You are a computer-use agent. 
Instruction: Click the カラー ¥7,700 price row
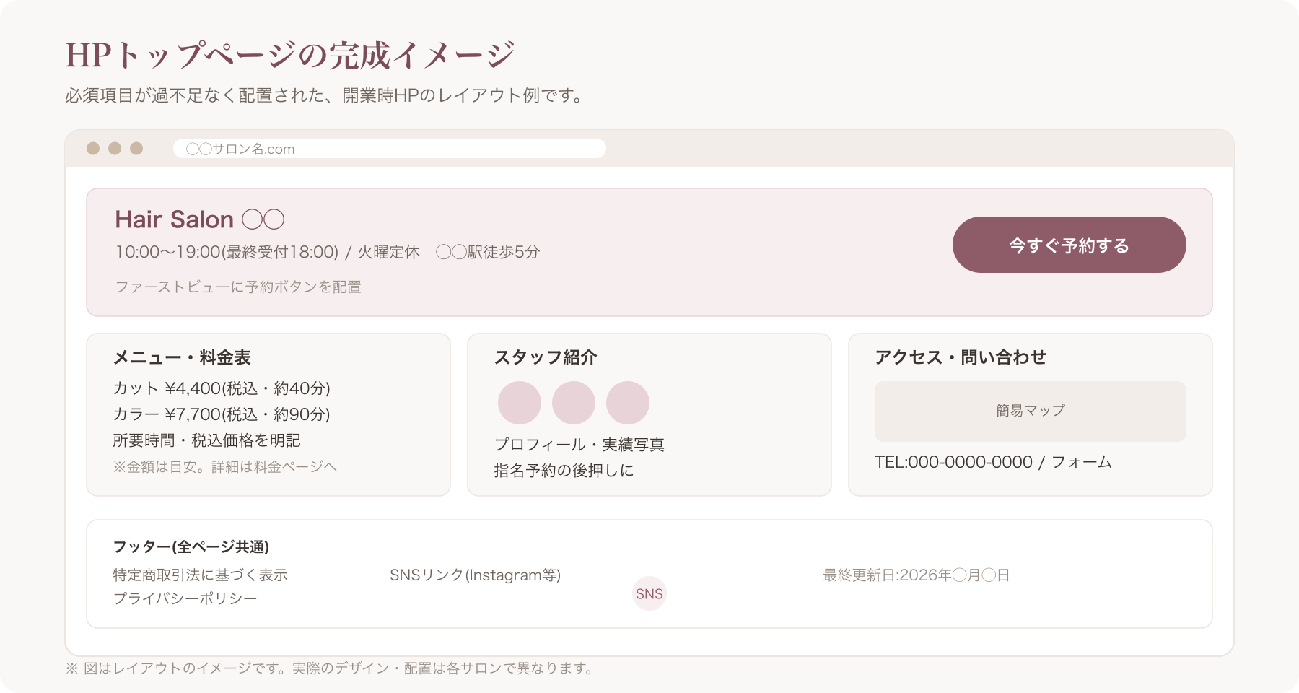coord(222,414)
